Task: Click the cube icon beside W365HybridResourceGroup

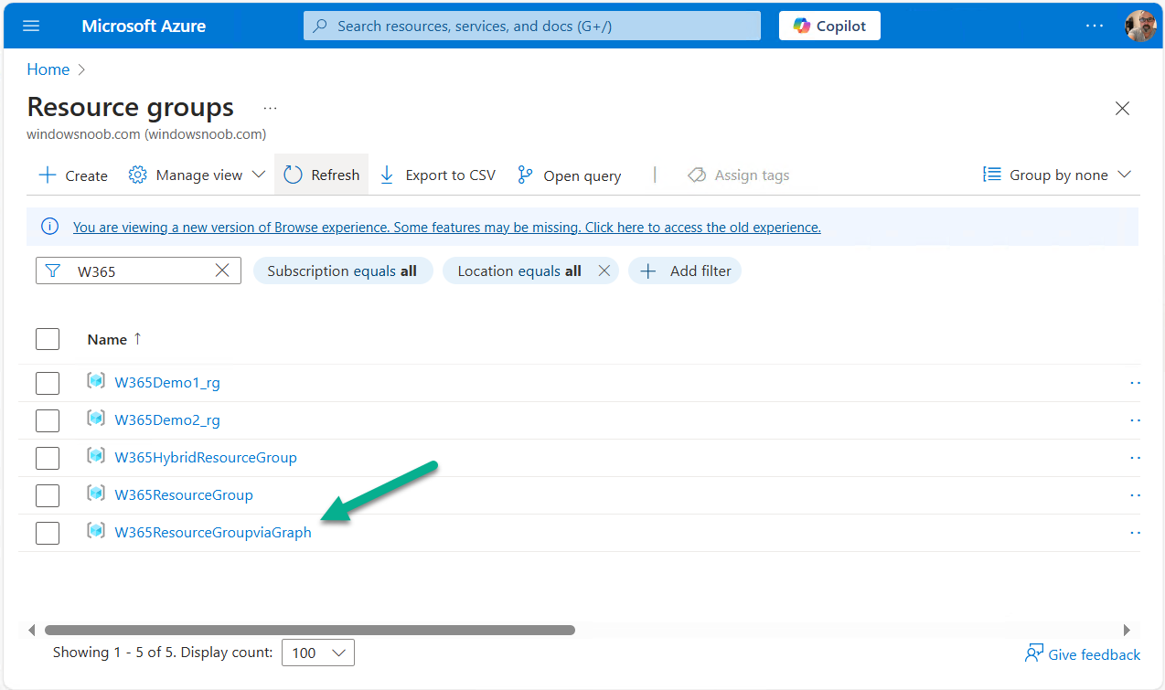Action: 96,456
